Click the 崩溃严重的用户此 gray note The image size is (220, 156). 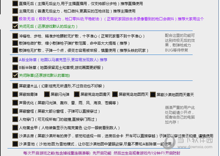point(180,115)
